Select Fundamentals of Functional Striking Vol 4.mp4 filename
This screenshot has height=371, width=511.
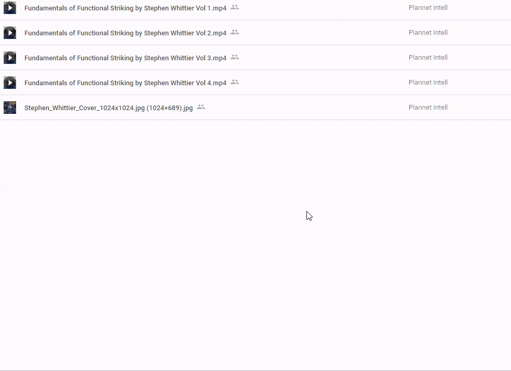pos(125,83)
